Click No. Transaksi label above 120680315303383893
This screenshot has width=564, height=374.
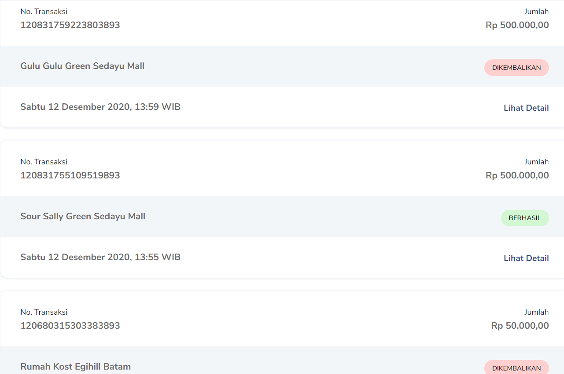coord(44,312)
